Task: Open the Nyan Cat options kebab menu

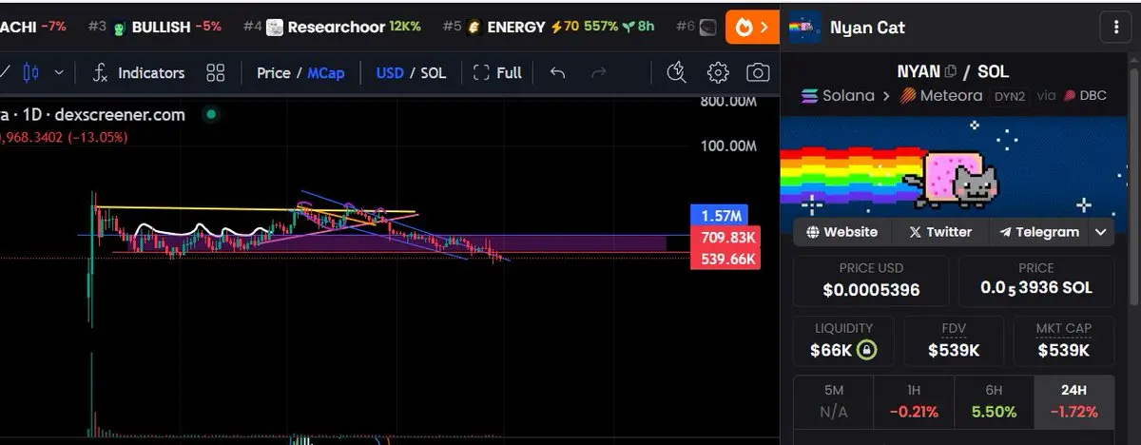Action: 1115,28
